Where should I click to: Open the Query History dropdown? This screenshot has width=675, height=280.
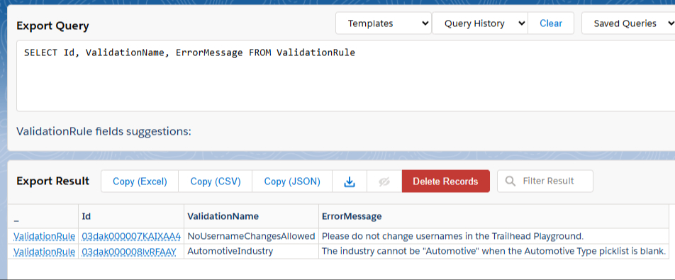pyautogui.click(x=480, y=23)
